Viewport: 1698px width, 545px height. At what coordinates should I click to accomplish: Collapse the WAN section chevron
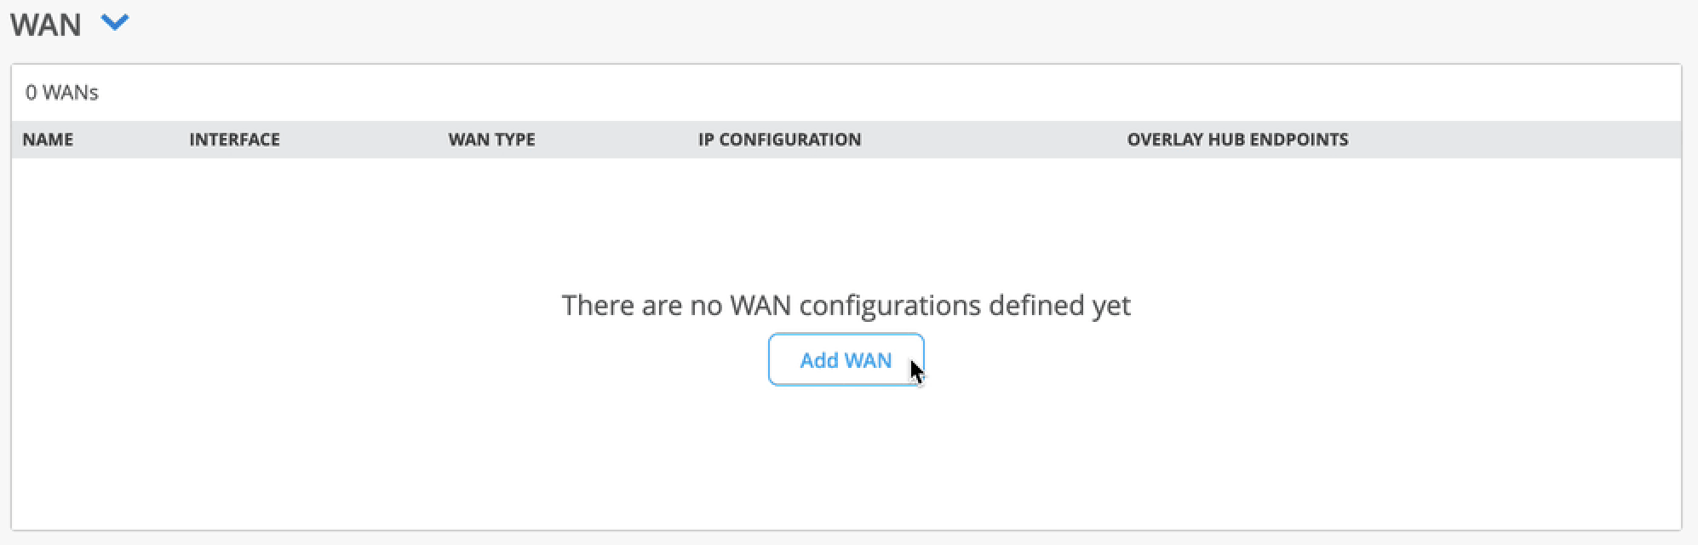(x=114, y=24)
